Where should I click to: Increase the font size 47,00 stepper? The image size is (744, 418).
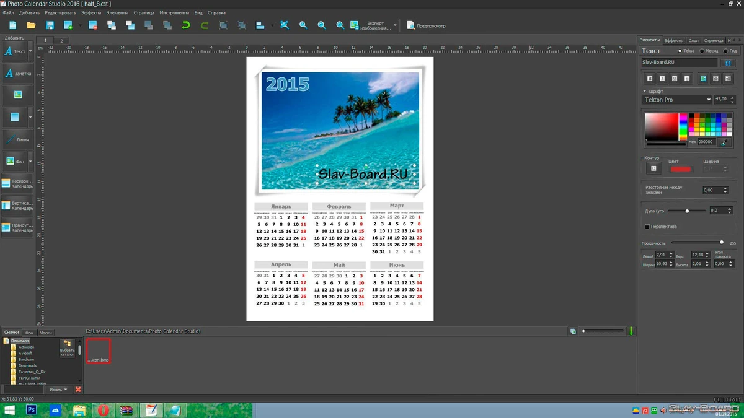(x=732, y=97)
